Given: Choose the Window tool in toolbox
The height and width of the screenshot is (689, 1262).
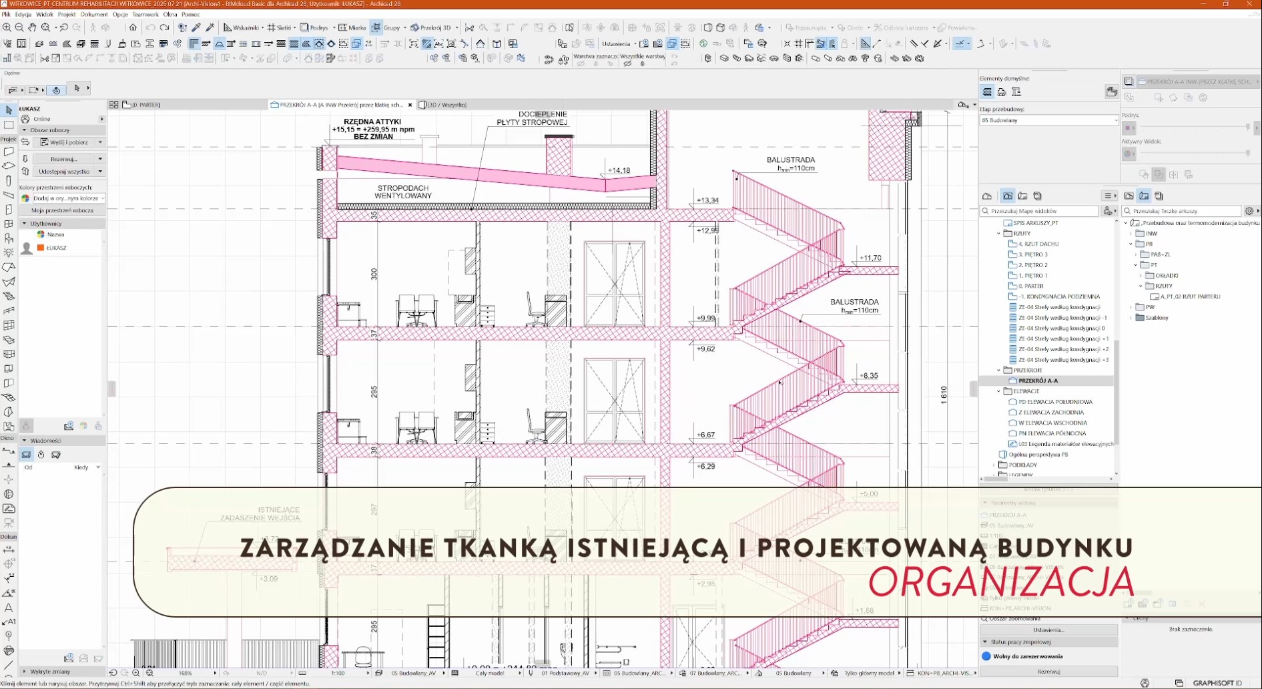Looking at the screenshot, I should [9, 224].
